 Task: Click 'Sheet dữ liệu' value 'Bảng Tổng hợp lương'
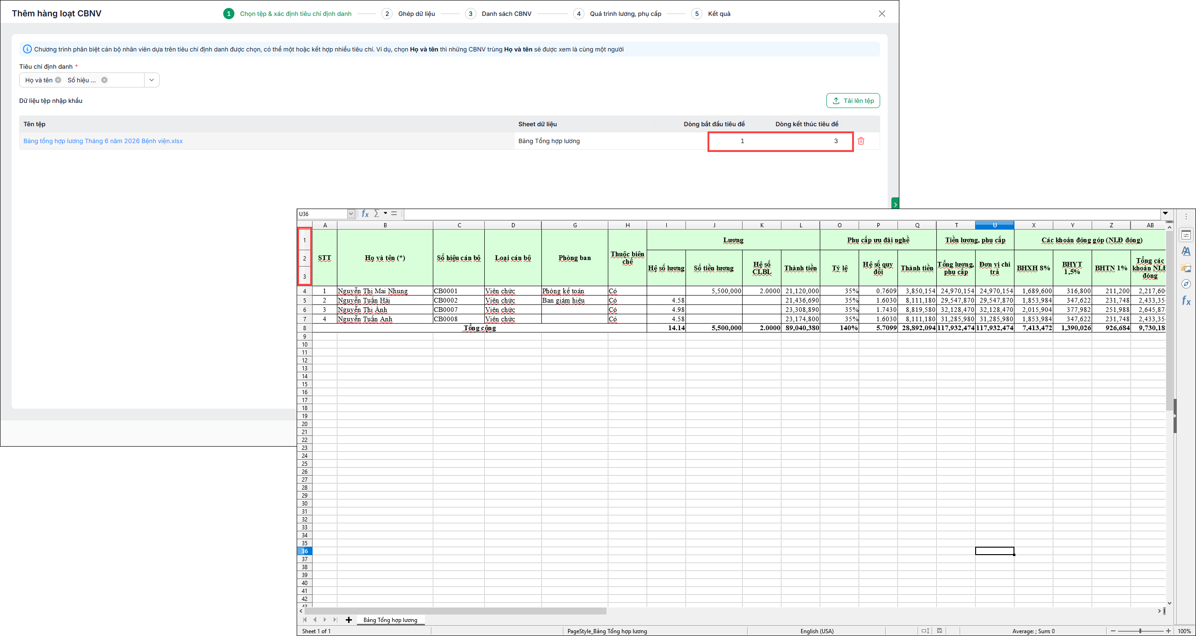point(549,141)
